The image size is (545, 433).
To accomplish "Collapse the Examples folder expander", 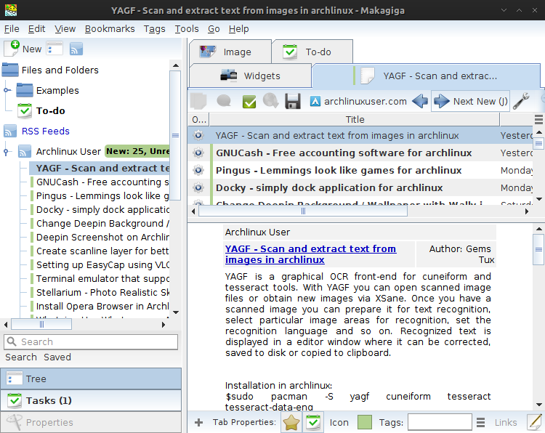I will [7, 90].
